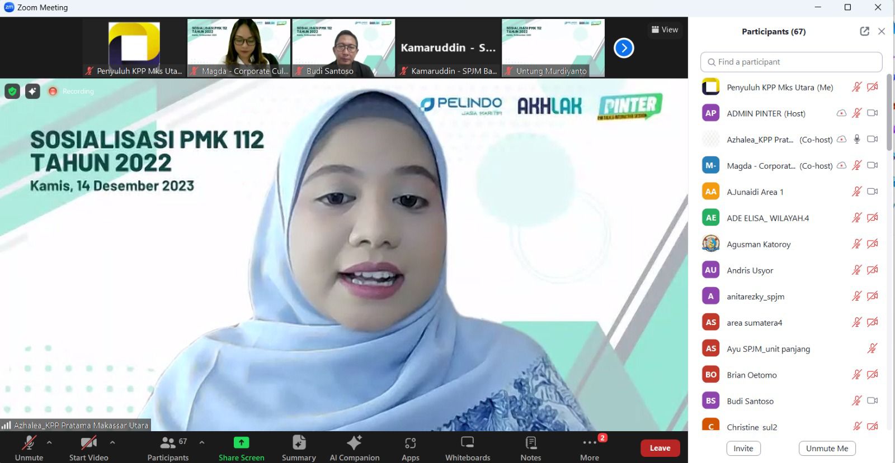Expand the chevron beside Participants button
This screenshot has width=895, height=463.
(x=201, y=442)
